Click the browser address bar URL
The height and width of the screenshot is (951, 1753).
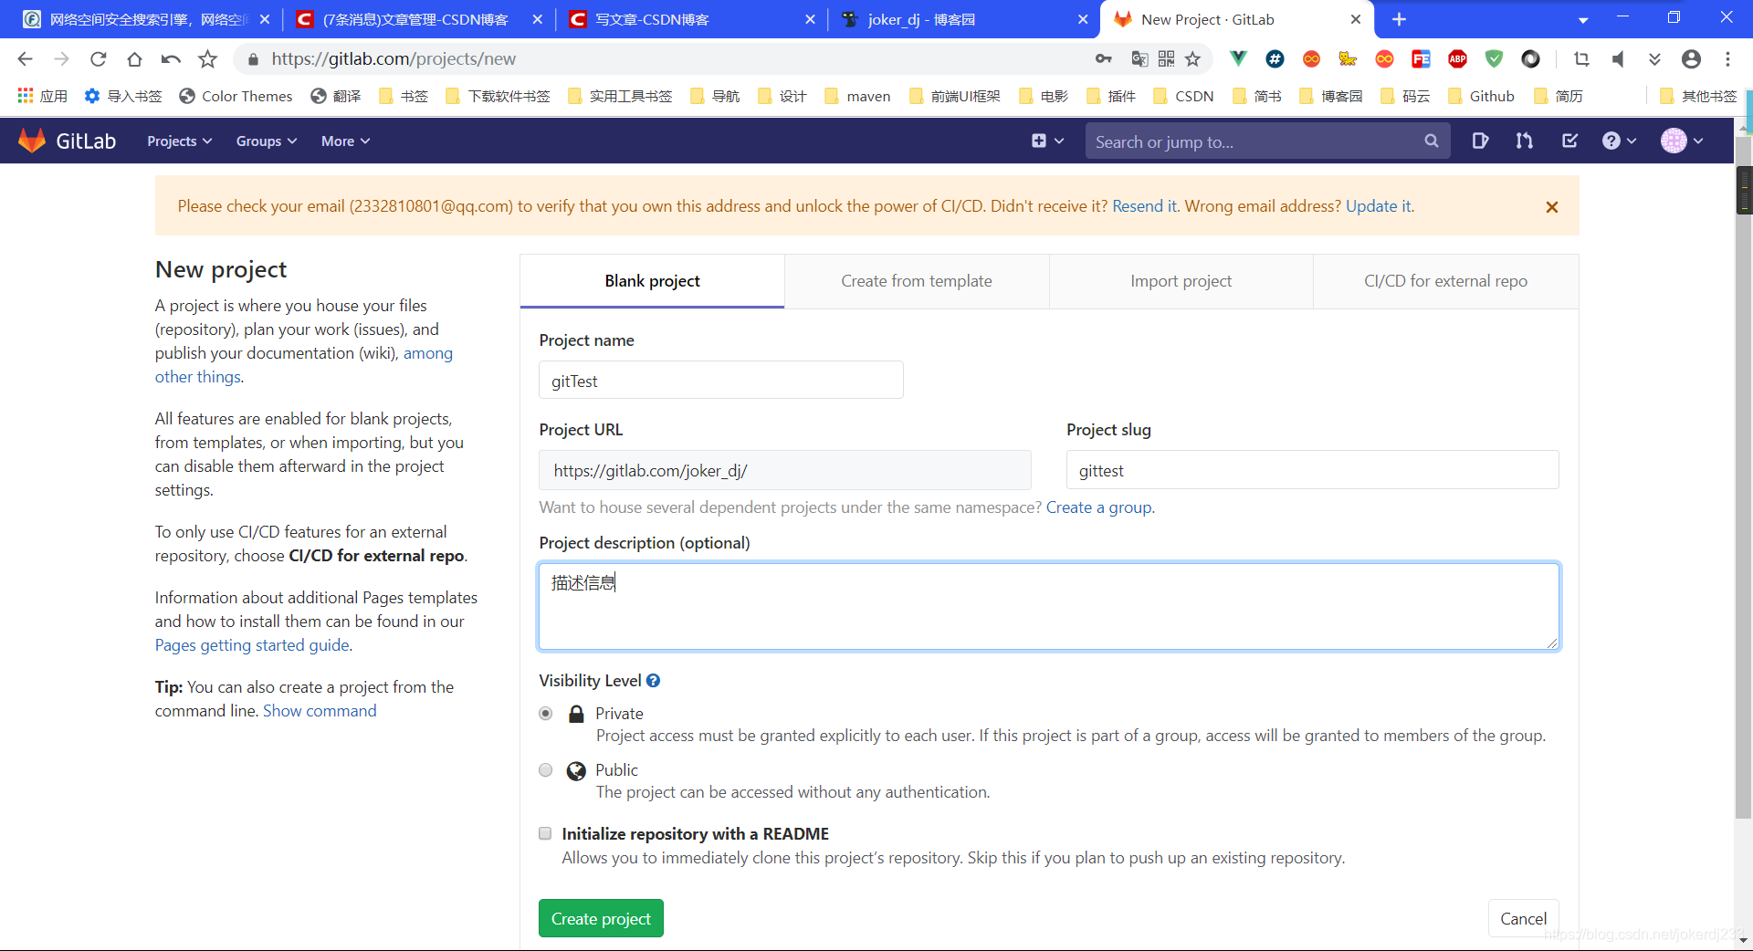tap(394, 58)
